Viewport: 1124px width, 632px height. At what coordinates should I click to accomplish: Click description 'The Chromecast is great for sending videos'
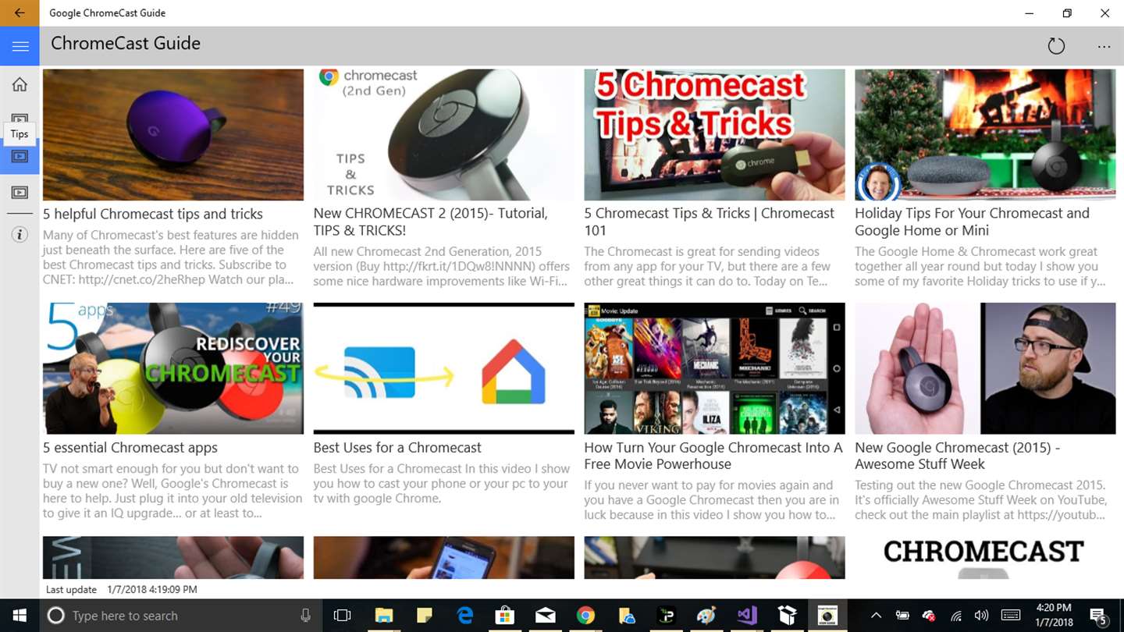click(x=708, y=266)
